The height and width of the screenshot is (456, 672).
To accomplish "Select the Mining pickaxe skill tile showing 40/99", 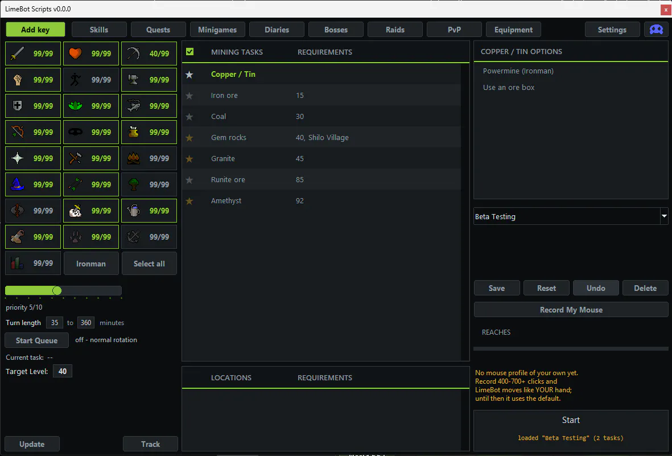I will [x=149, y=54].
